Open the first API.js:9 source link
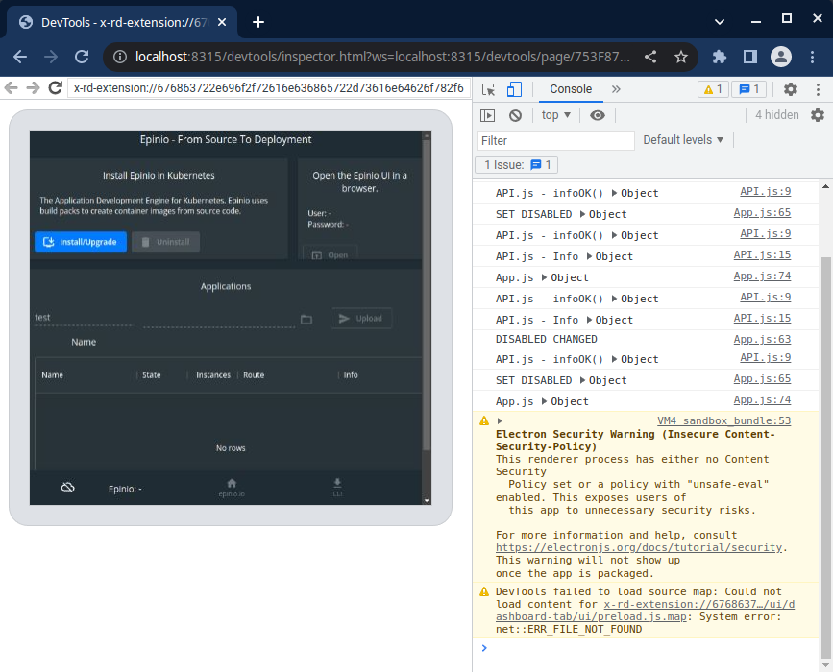 point(766,191)
